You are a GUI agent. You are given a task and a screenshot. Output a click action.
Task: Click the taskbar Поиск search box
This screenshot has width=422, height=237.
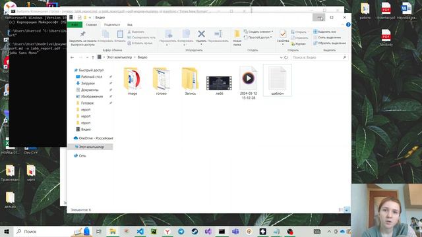tap(42, 231)
